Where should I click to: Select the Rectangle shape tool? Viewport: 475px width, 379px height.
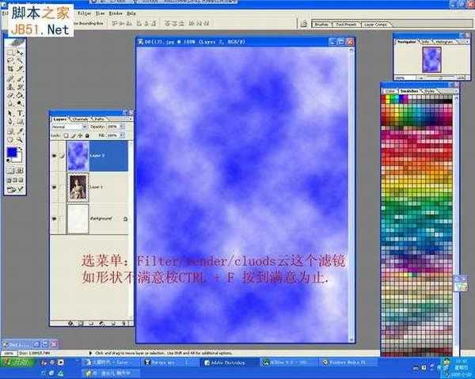click(x=20, y=122)
